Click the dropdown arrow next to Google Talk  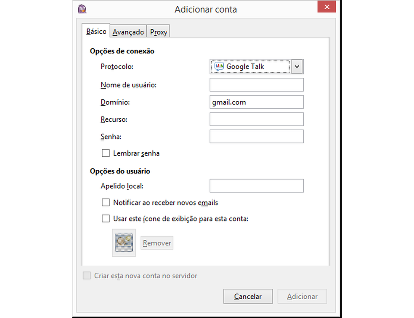297,66
